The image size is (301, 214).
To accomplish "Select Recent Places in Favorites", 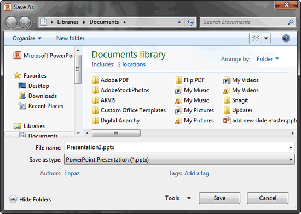I will click(x=40, y=106).
